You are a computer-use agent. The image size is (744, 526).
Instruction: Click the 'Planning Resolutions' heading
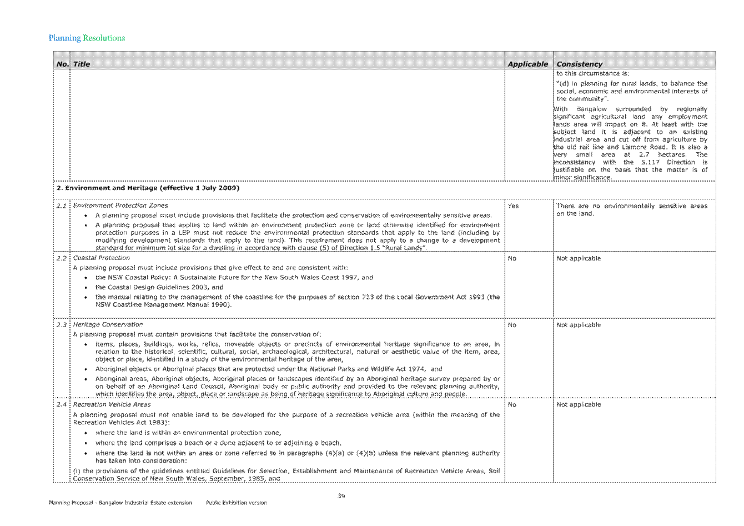click(87, 38)
